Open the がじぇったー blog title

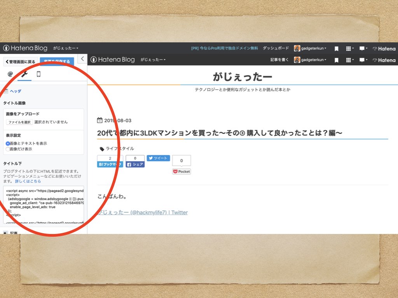[x=243, y=76]
